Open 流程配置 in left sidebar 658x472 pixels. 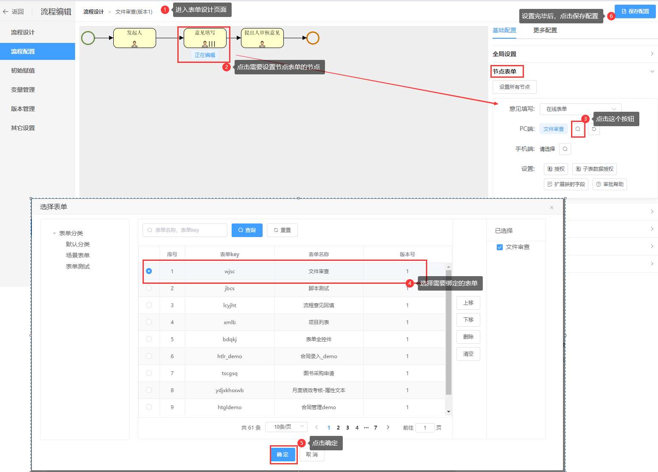[x=37, y=51]
